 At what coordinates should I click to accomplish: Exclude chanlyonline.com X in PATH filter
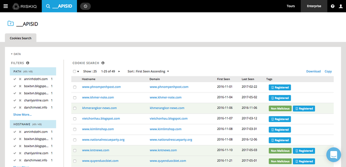pyautogui.click(x=20, y=101)
